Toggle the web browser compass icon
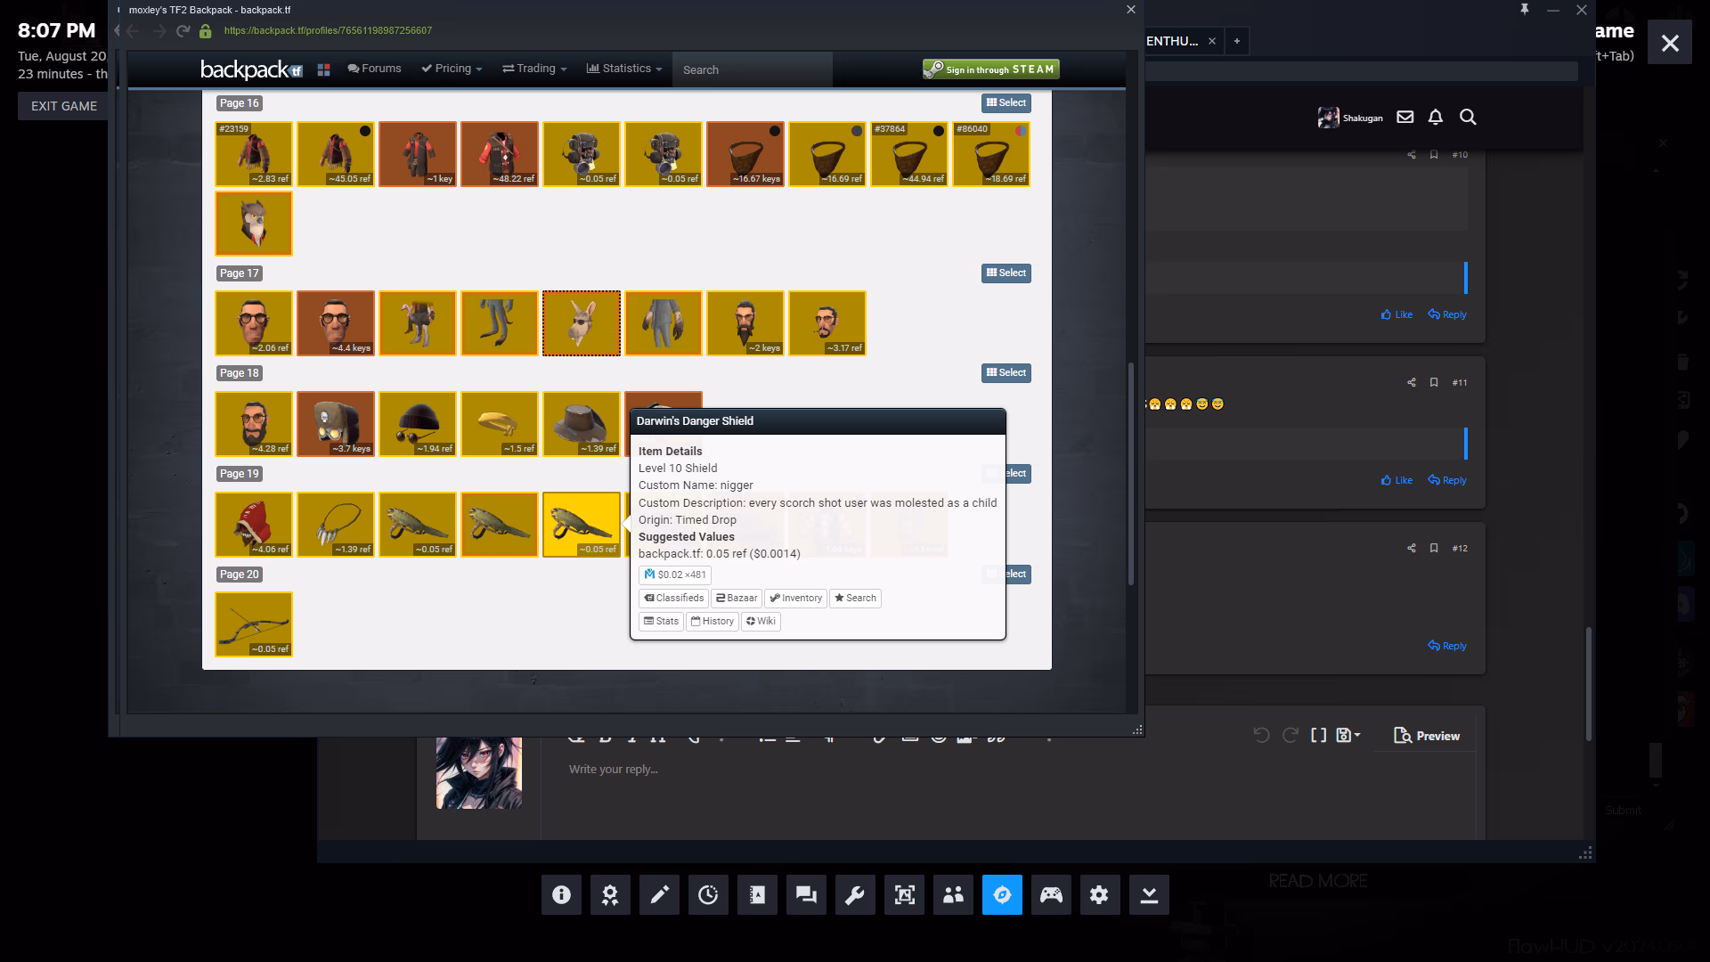The width and height of the screenshot is (1710, 962). [x=1002, y=894]
